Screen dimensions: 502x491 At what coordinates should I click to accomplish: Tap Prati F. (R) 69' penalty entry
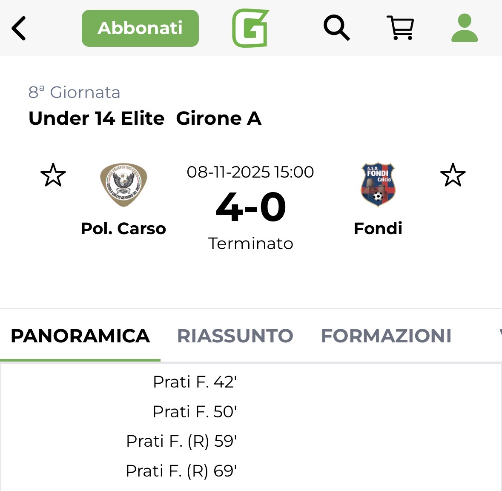181,471
